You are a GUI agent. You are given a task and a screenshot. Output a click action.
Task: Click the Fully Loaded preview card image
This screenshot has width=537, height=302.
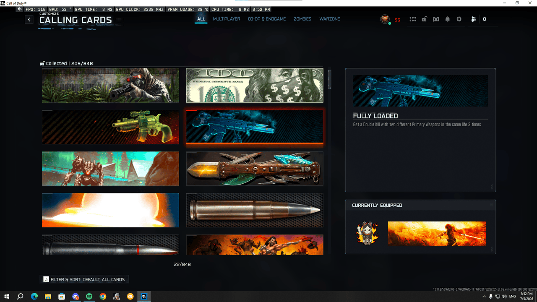point(420,91)
